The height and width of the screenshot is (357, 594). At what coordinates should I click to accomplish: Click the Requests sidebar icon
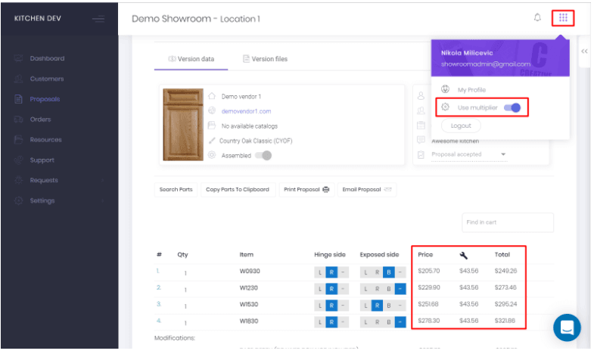[x=18, y=180]
